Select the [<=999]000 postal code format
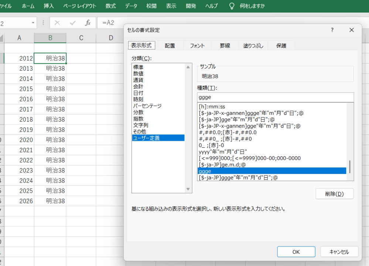Viewport: 369px width, 266px height. pos(272,158)
